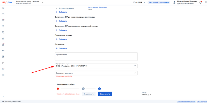Open the notifications bell icon
Image resolution: width=207 pixels, height=103 pixels.
click(200, 2)
